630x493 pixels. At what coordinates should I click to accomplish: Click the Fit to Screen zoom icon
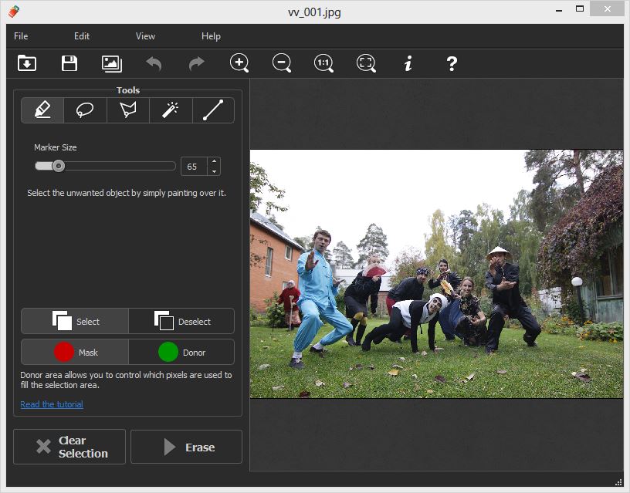tap(366, 63)
